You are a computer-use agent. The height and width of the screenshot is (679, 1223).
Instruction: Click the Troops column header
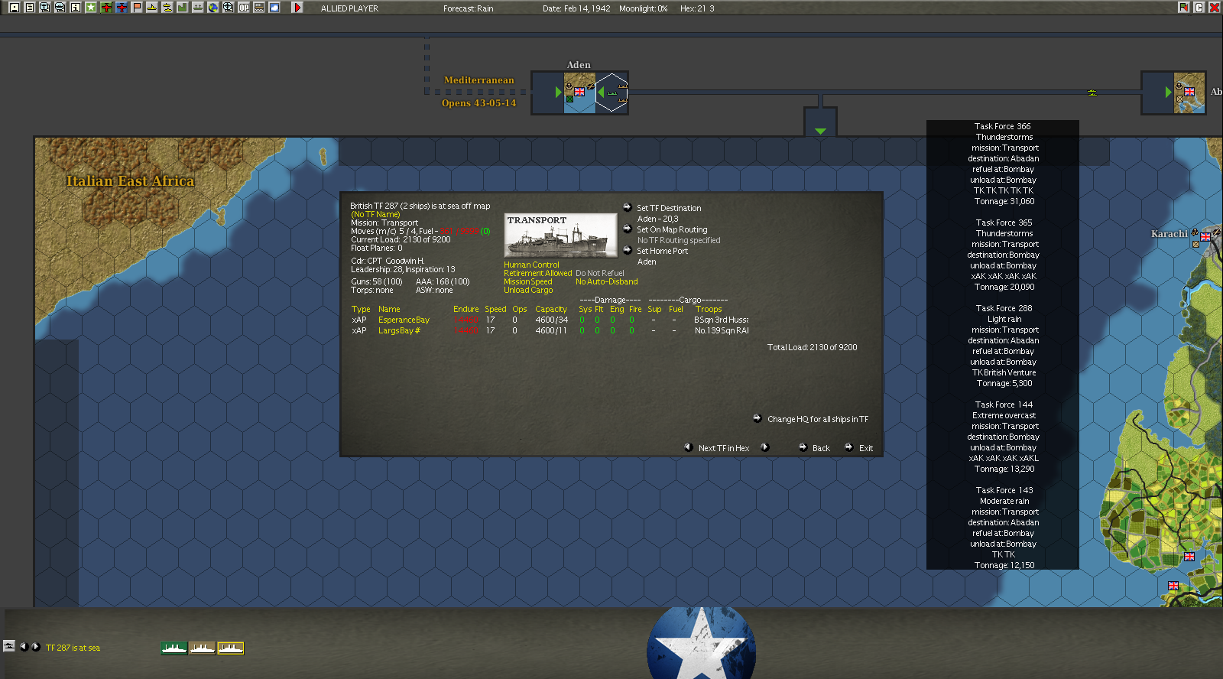708,309
